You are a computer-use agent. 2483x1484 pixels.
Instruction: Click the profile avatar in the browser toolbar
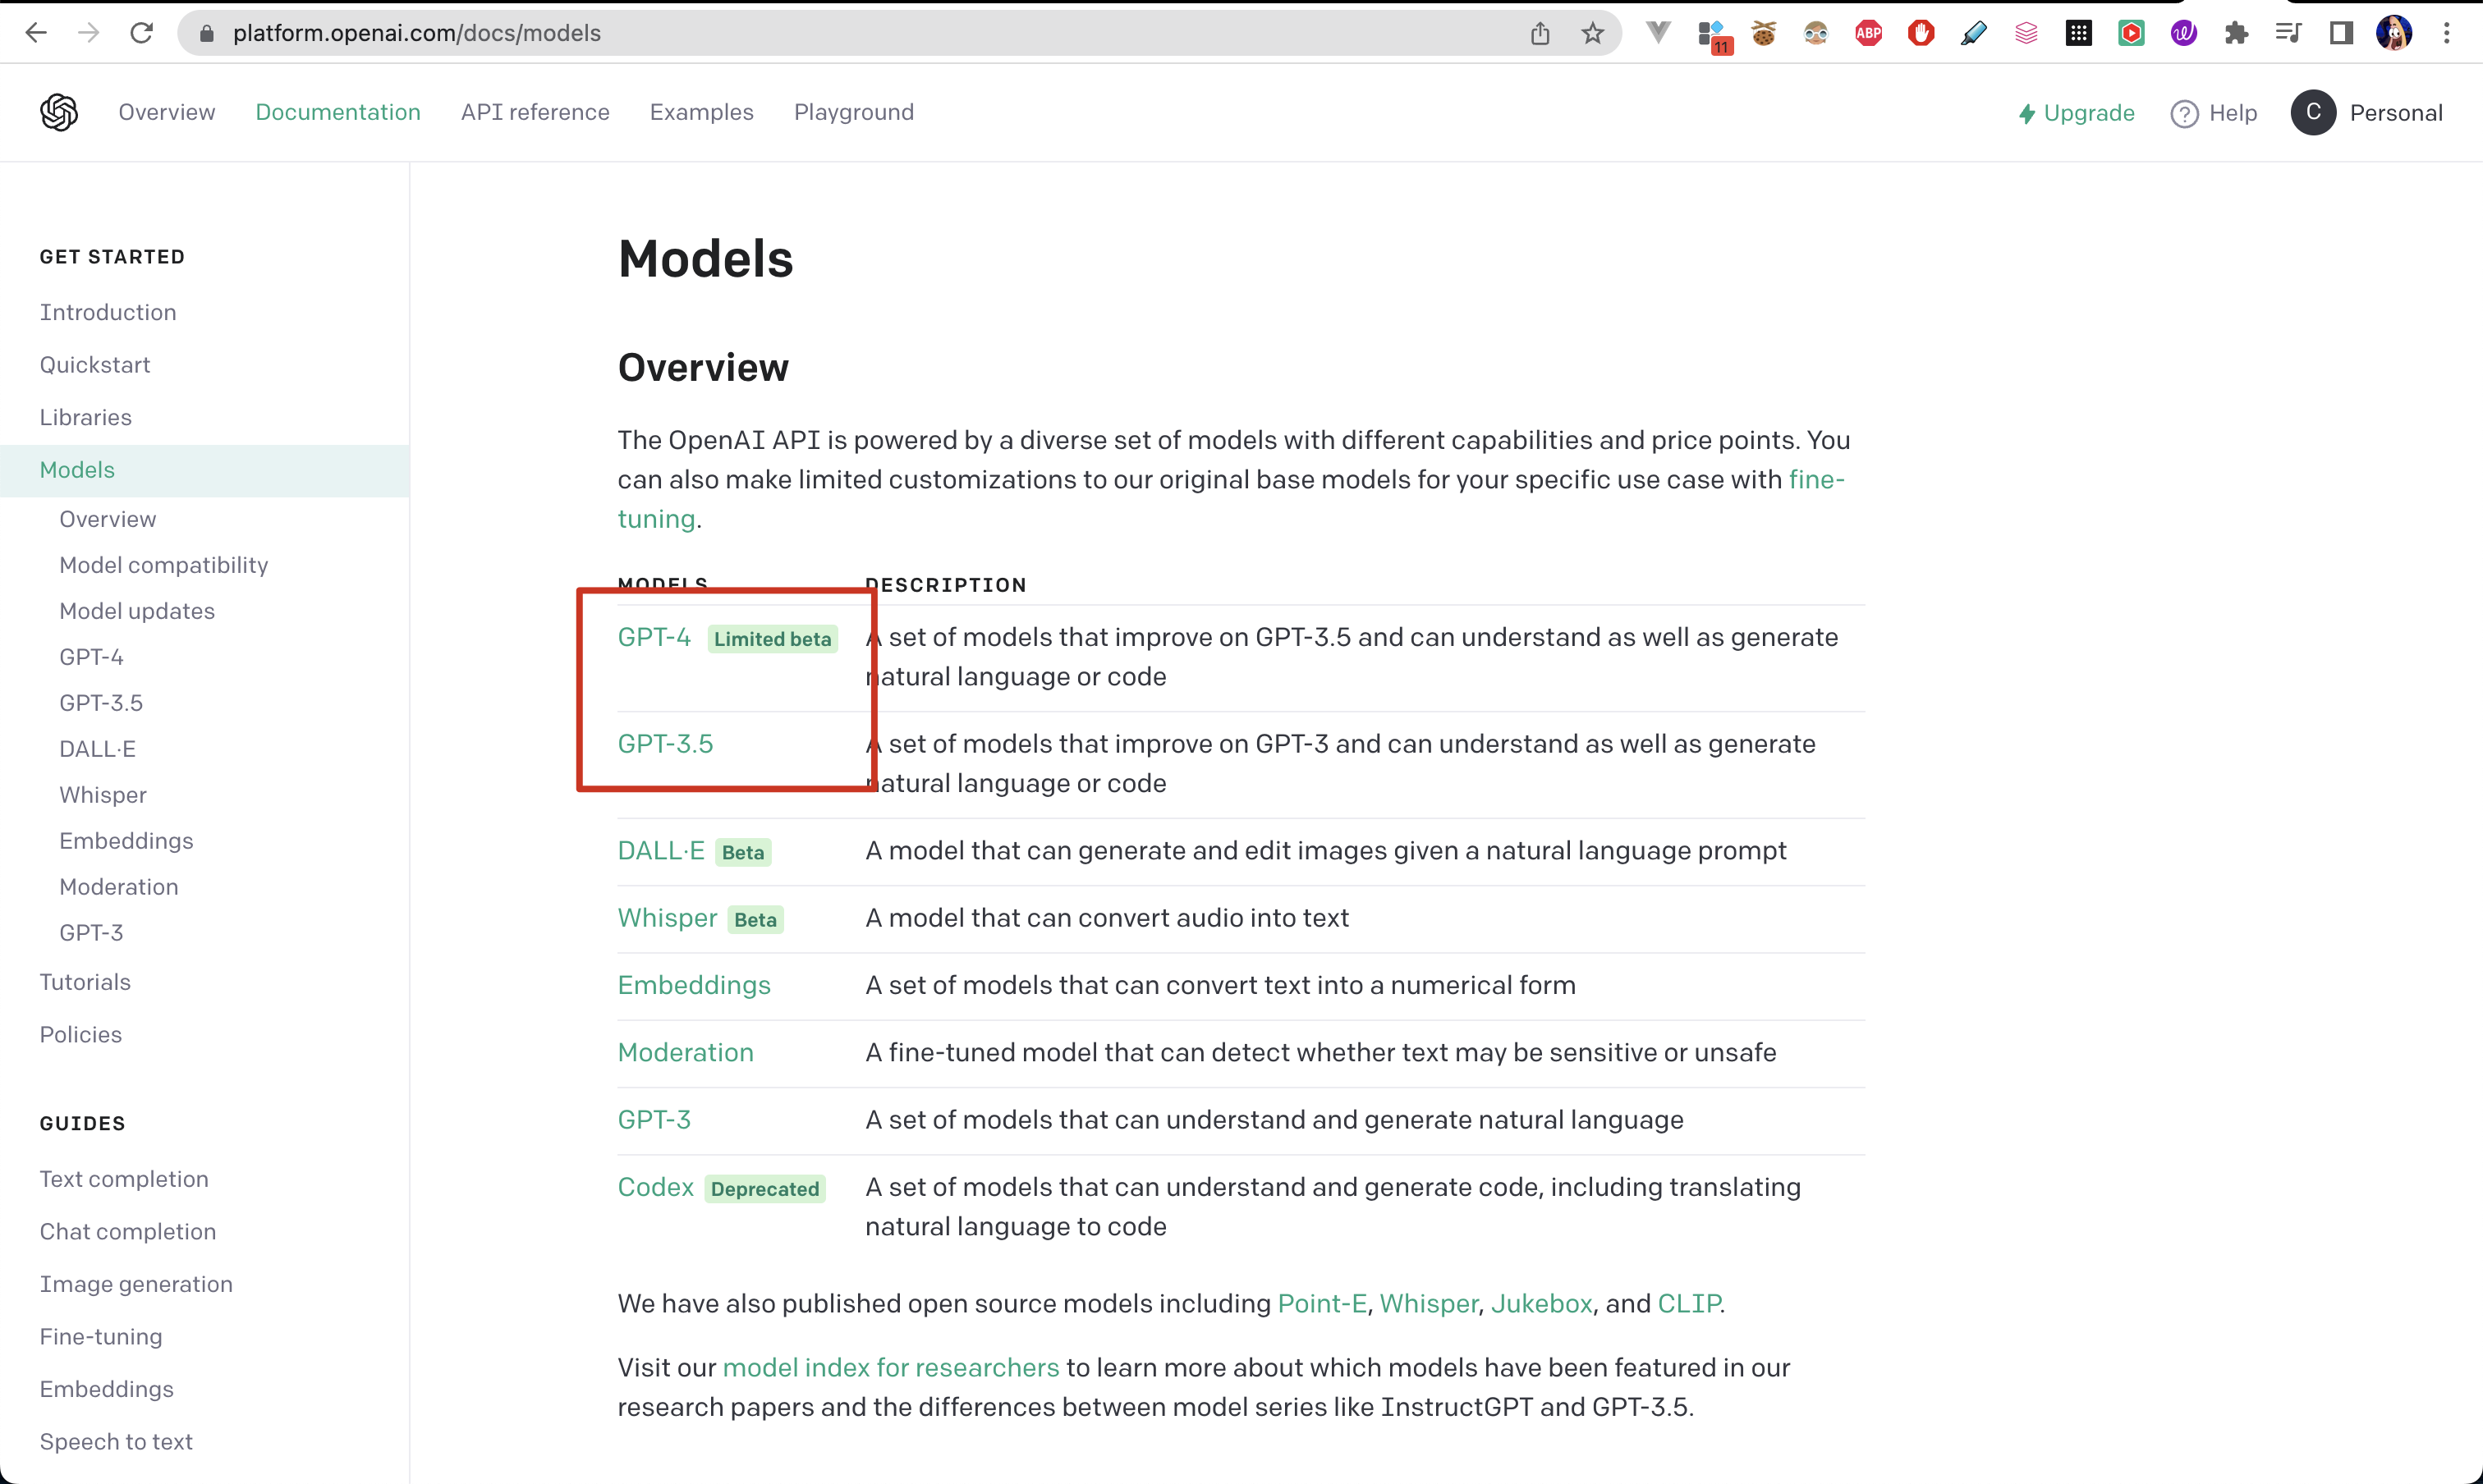[2393, 32]
